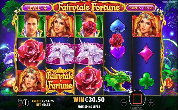This screenshot has width=178, height=110.
Task: Click the Fairytale Fortune title logo
Action: click(x=89, y=7)
